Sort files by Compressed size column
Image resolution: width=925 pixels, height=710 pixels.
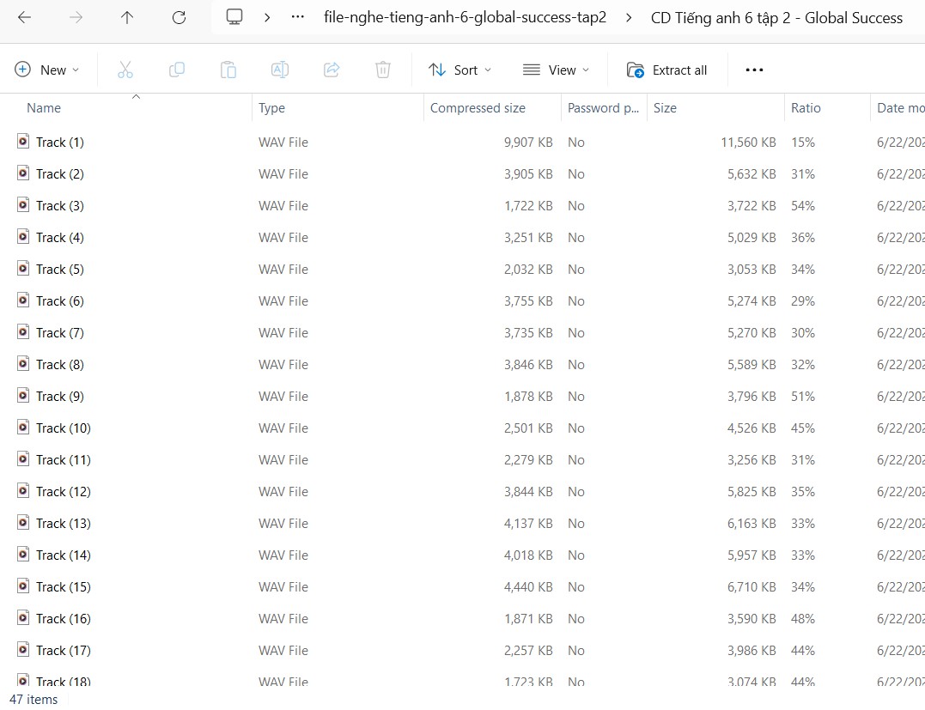point(478,108)
